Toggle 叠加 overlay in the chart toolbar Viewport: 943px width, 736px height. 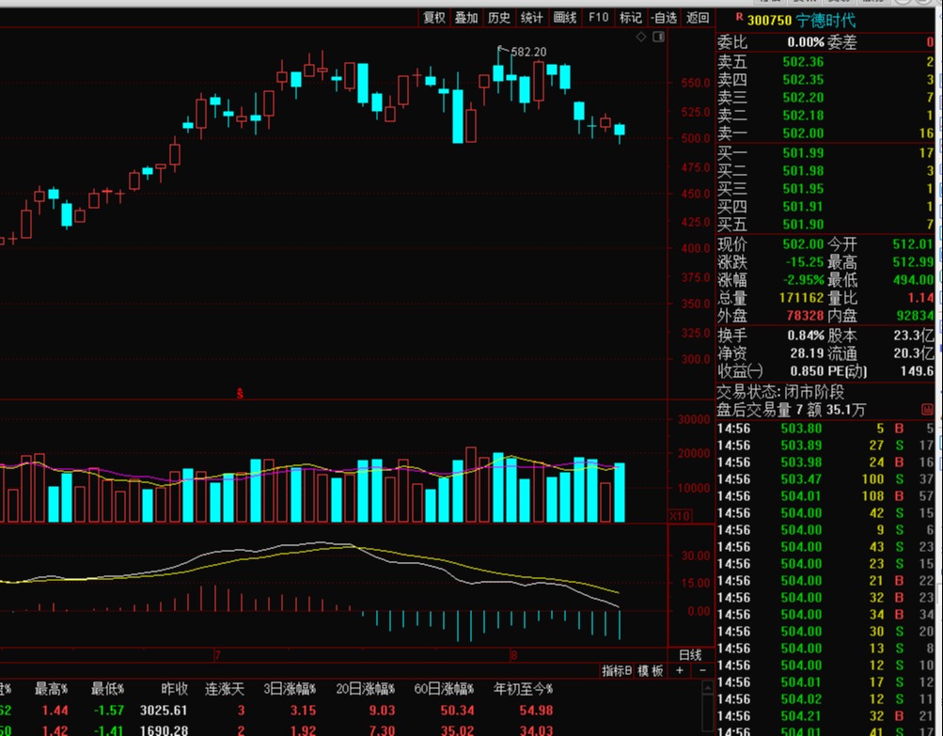pos(466,17)
